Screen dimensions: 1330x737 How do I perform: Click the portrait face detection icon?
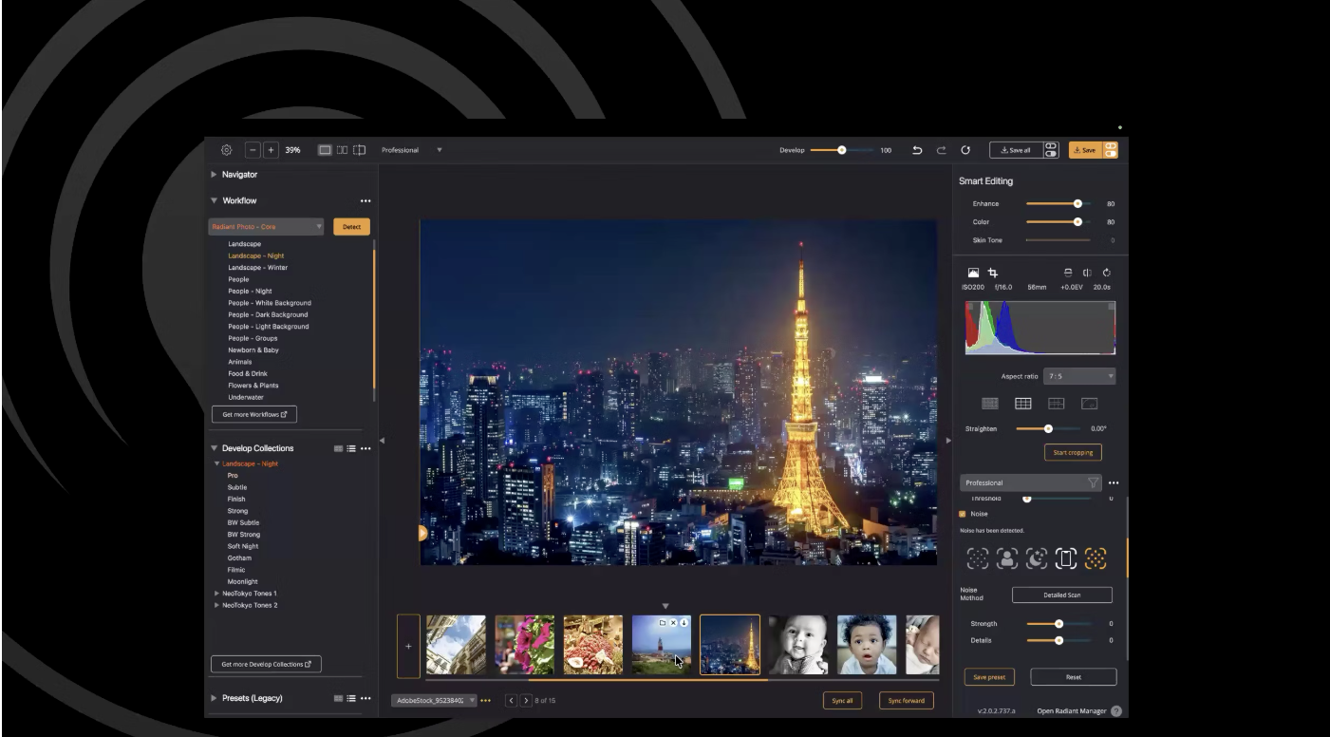click(1006, 559)
